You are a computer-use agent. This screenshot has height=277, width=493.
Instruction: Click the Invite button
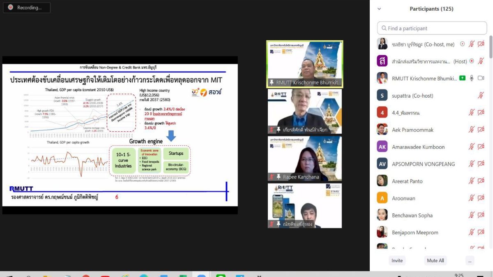coord(397,261)
